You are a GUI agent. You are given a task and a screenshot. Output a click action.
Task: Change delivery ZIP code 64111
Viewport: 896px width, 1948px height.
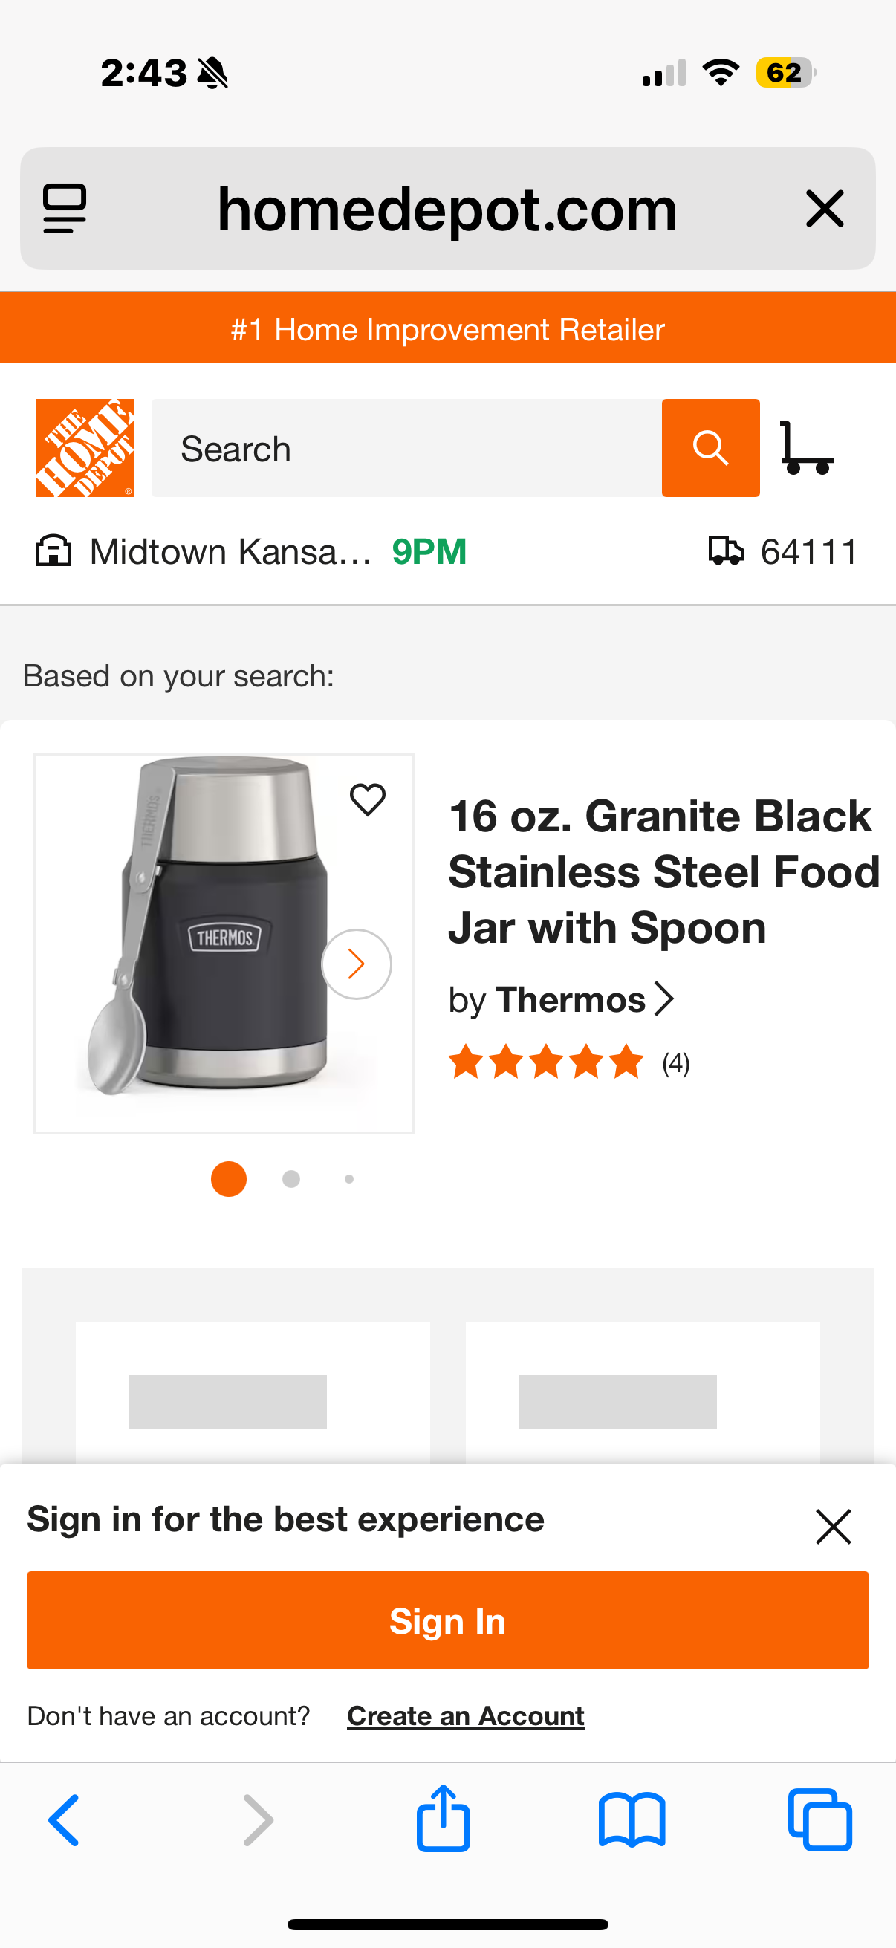pyautogui.click(x=784, y=551)
